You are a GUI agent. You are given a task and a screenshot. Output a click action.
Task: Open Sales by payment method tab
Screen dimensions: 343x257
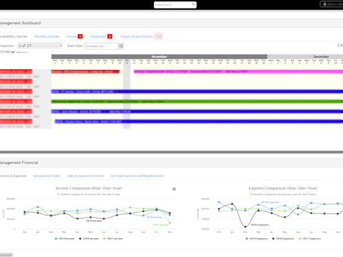85,176
